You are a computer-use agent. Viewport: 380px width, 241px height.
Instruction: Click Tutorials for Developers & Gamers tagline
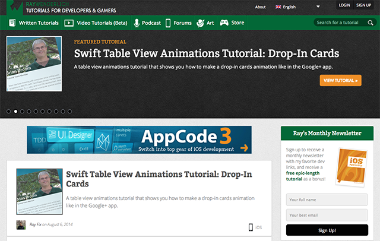(71, 11)
